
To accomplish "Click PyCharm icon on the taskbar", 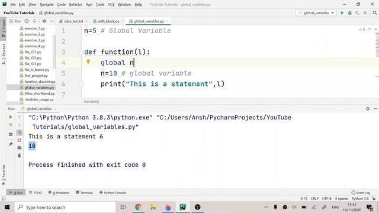I will point(183,207).
